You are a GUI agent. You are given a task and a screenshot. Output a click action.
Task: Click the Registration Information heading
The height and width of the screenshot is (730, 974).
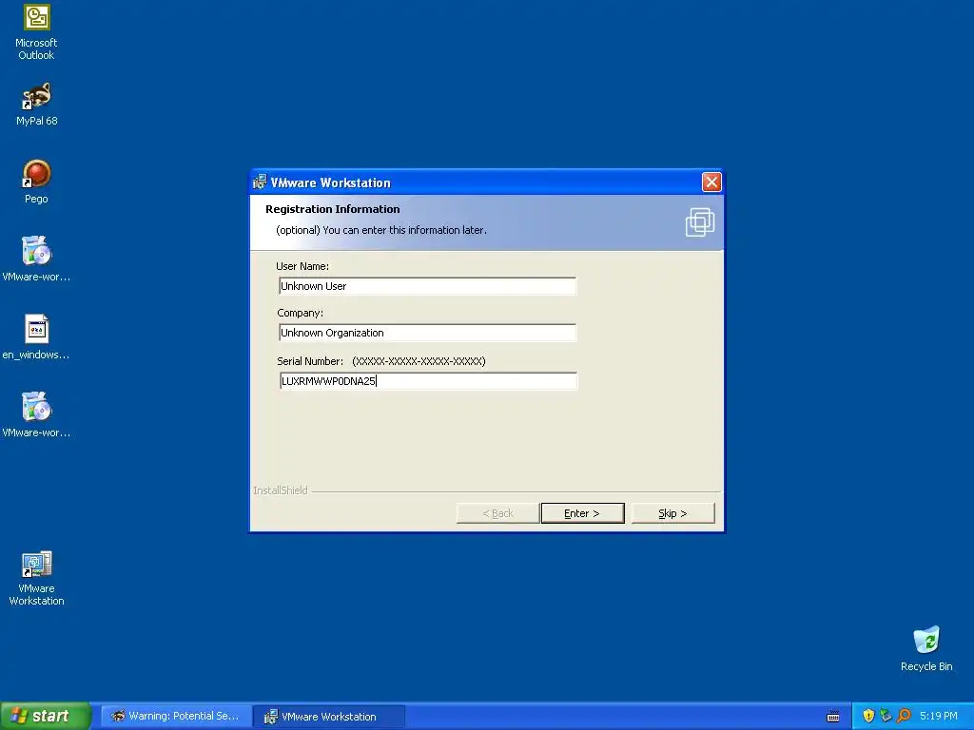pyautogui.click(x=332, y=209)
